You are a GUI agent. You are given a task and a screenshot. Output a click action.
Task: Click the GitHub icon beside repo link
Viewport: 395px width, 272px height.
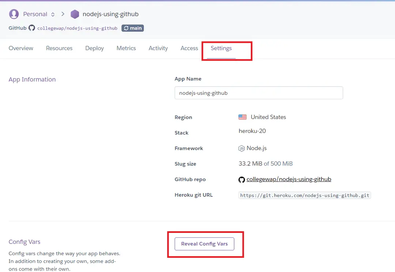coord(241,180)
